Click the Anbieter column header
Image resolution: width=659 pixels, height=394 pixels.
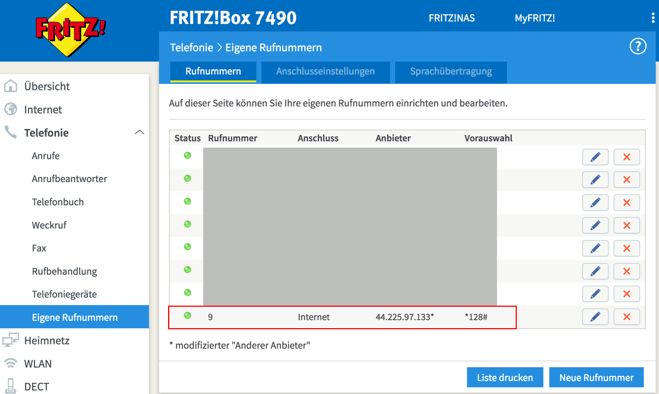393,138
